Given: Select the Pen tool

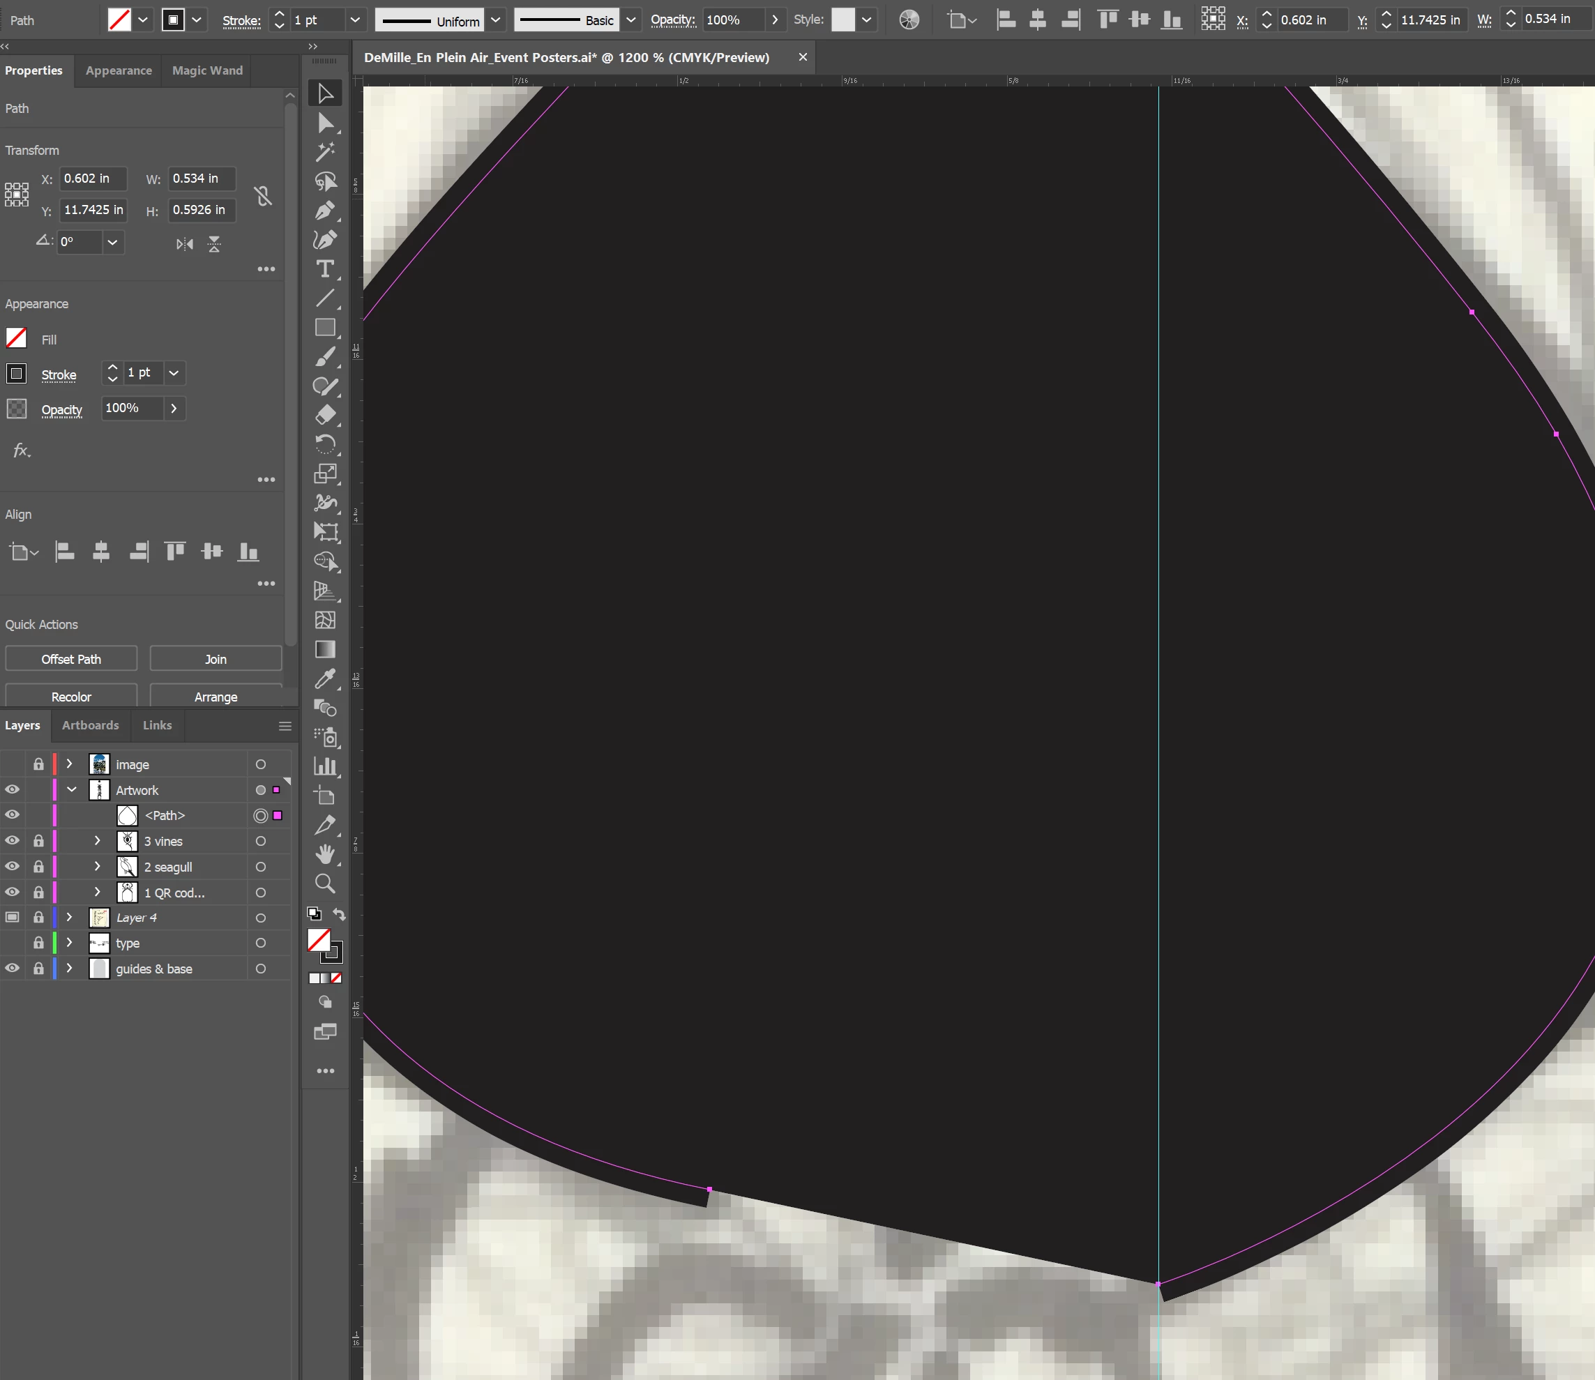Looking at the screenshot, I should [325, 210].
